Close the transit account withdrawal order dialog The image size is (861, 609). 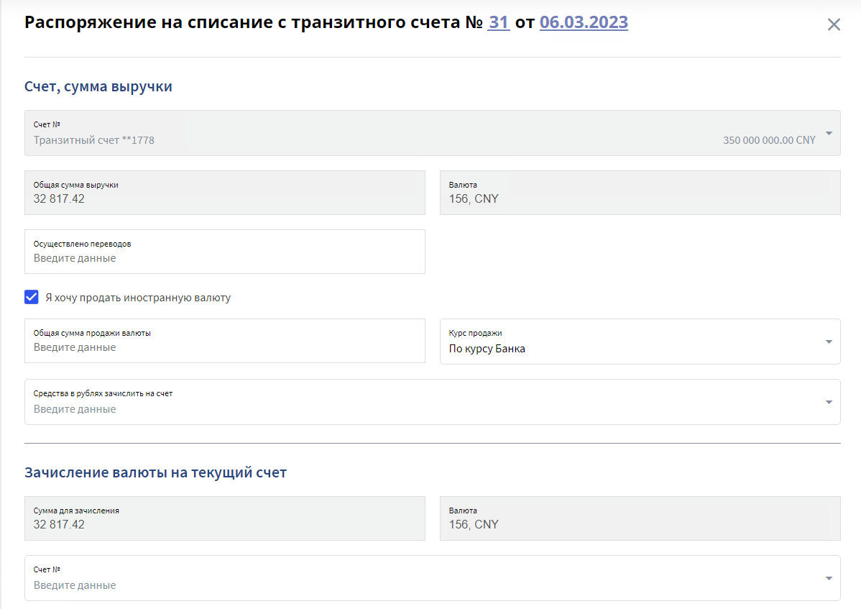pyautogui.click(x=834, y=24)
